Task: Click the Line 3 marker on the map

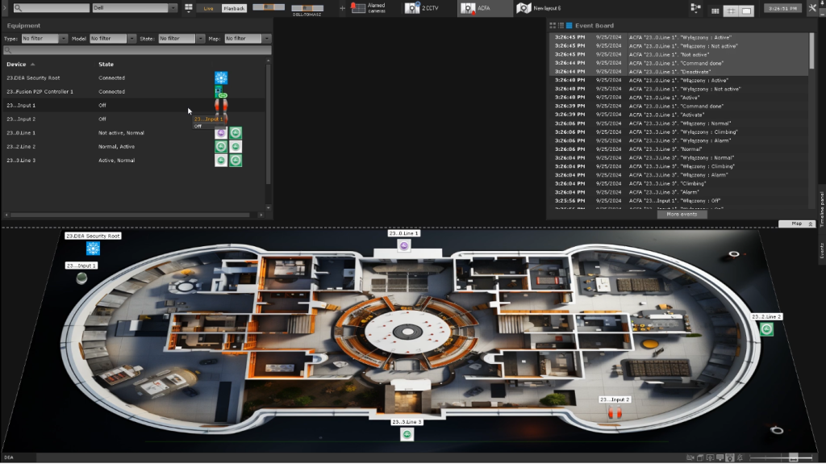Action: click(407, 434)
